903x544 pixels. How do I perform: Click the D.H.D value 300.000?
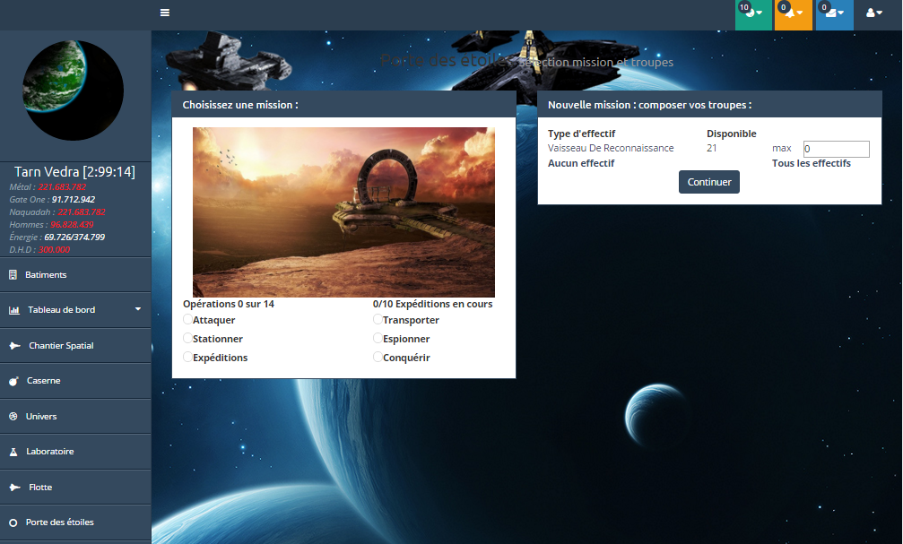pos(54,250)
